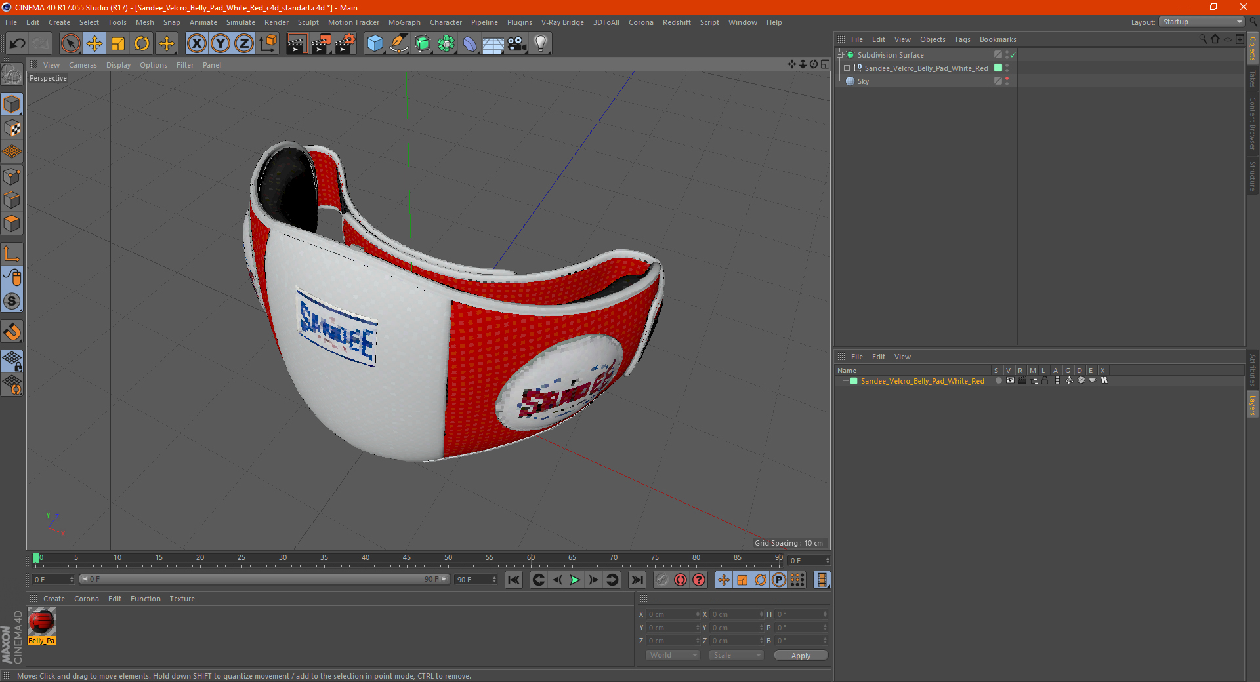Toggle Z axis lock

244,44
